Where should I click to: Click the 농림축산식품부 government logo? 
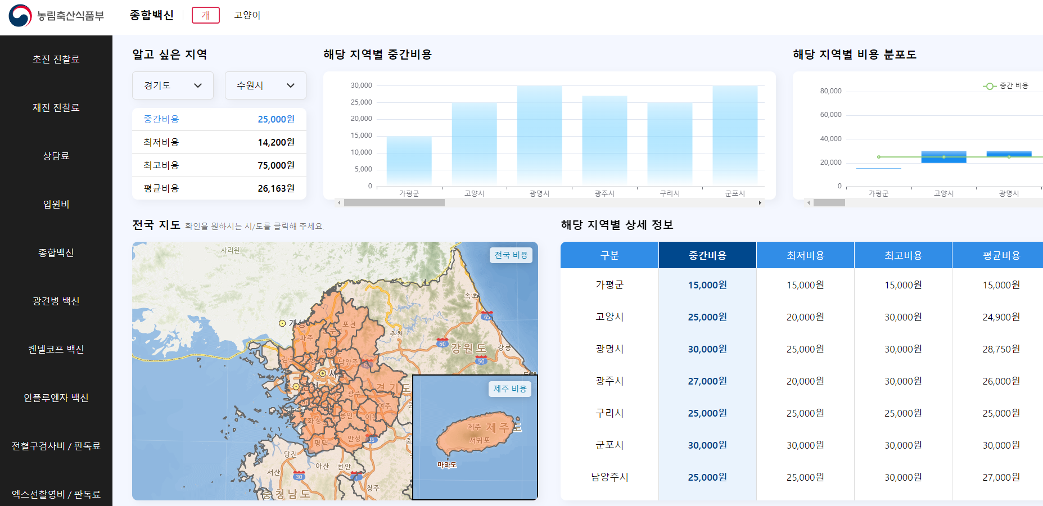click(x=56, y=16)
